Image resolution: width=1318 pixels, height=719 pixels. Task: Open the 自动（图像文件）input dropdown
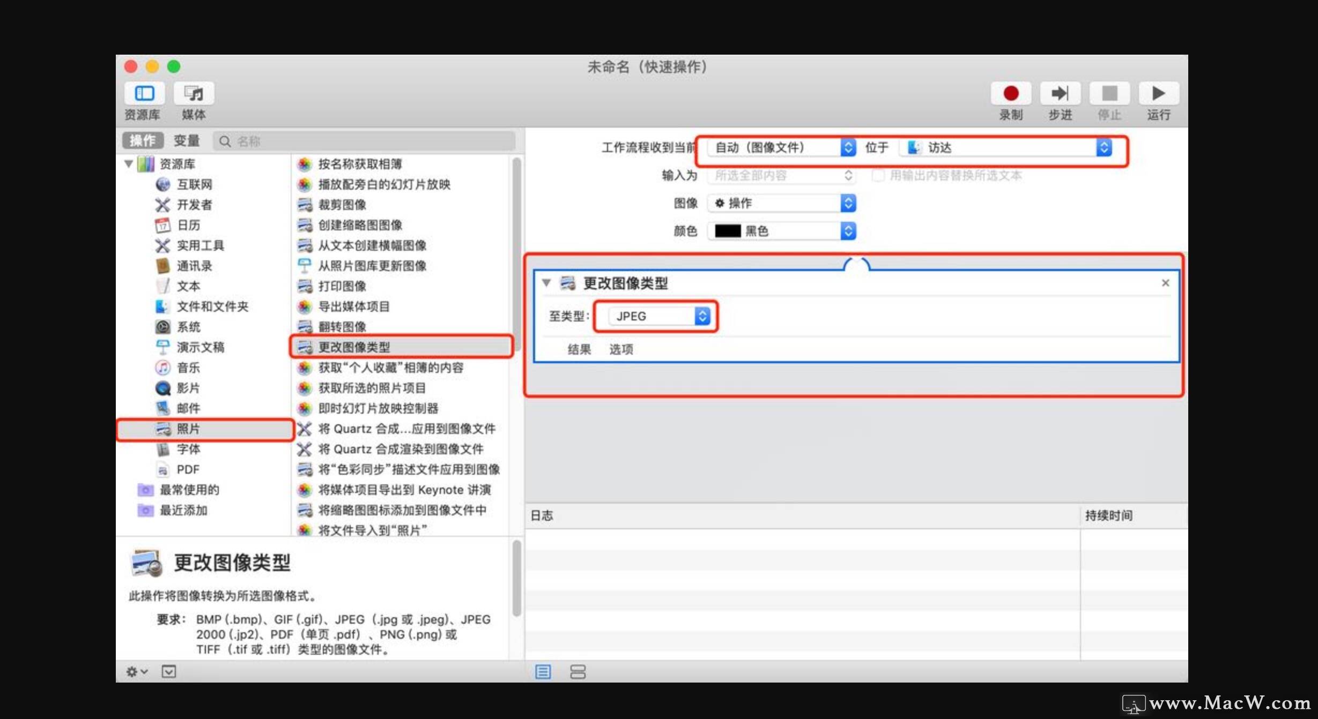tap(781, 147)
